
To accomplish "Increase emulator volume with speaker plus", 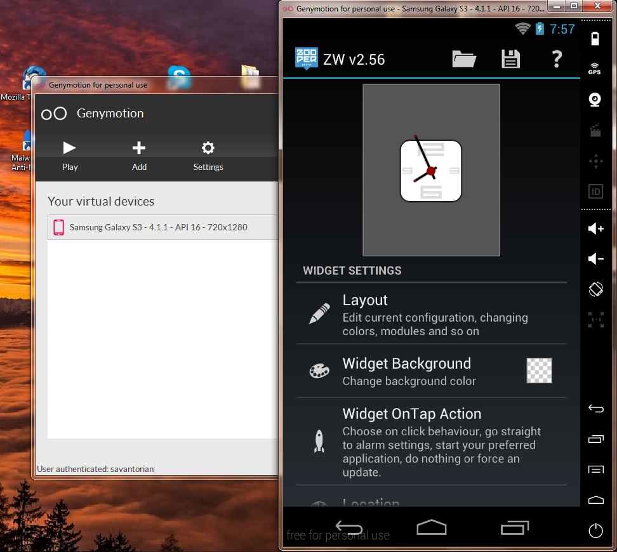I will point(596,228).
